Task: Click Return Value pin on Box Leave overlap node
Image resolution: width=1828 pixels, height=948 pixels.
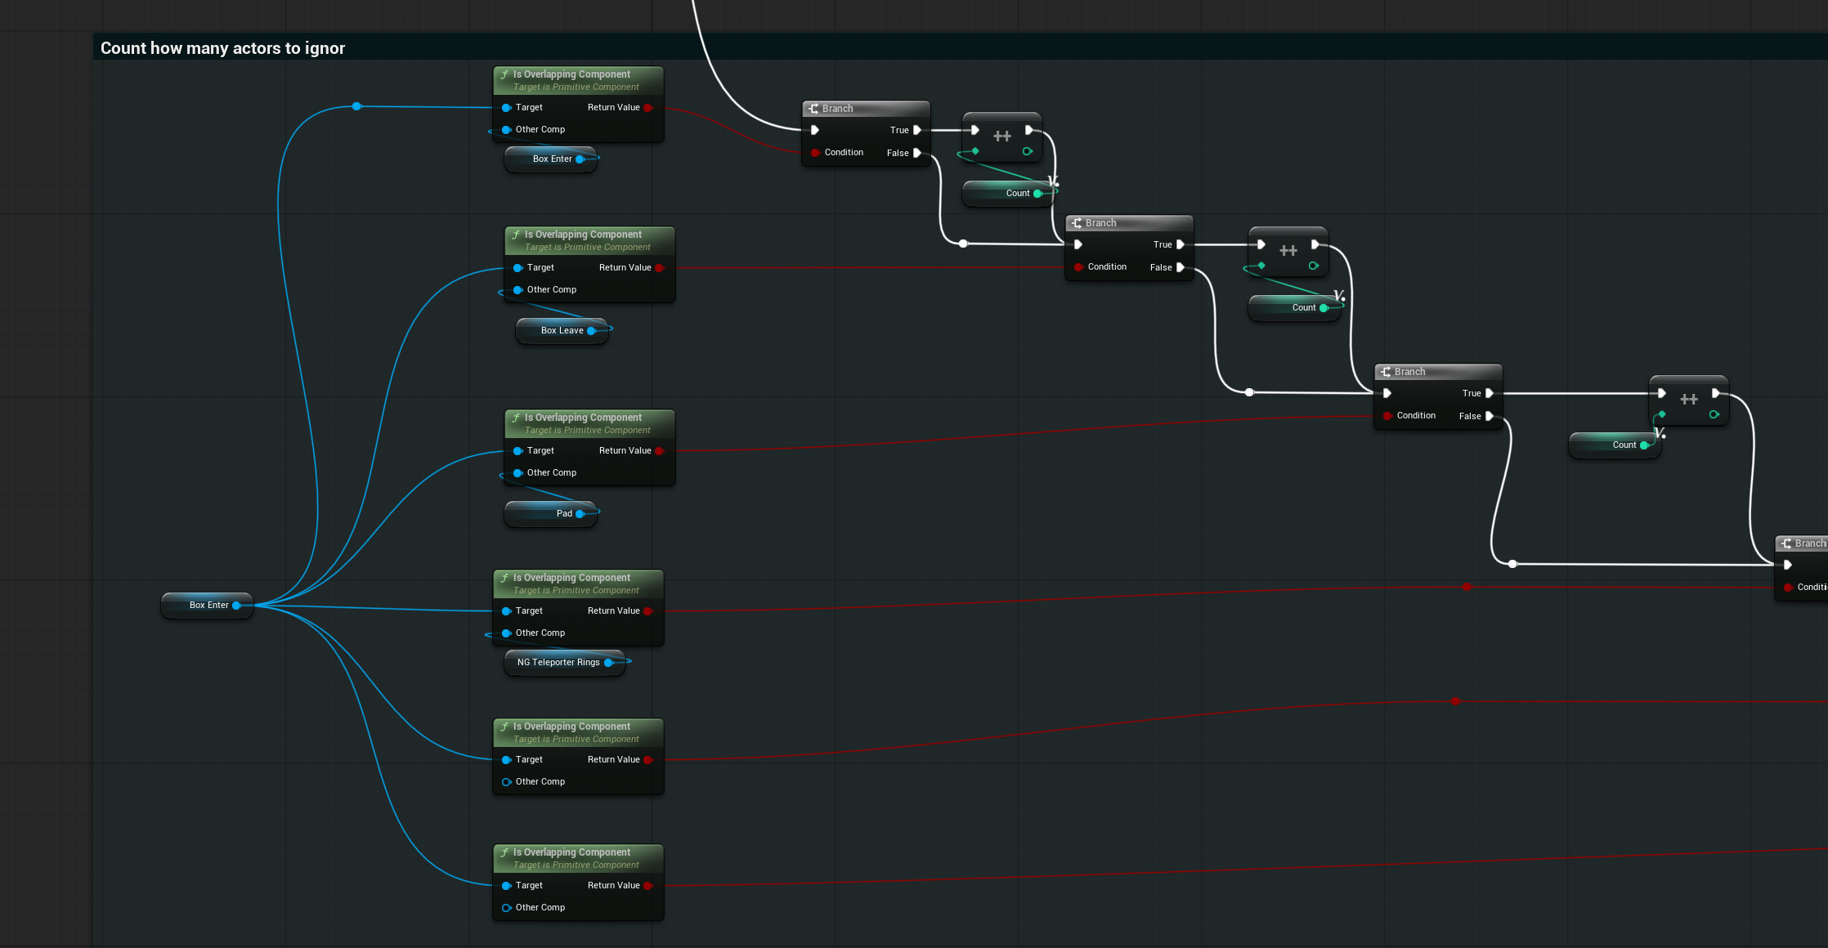Action: click(x=660, y=268)
